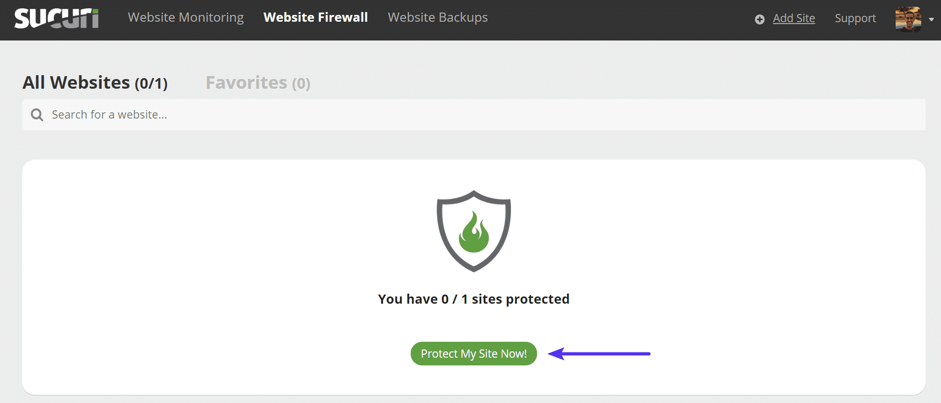Open the user profile avatar
Viewport: 941px width, 403px height.
point(908,19)
